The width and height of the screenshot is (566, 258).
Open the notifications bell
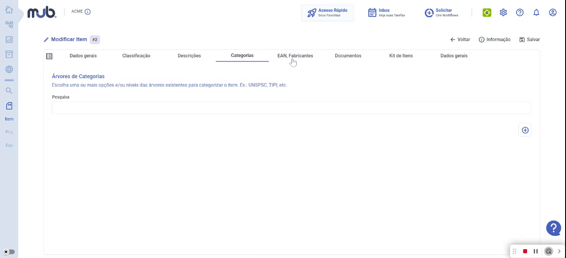[x=536, y=12]
